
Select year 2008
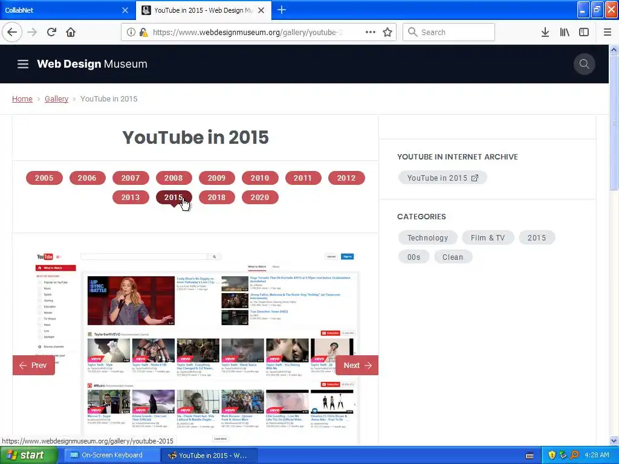[x=173, y=178]
